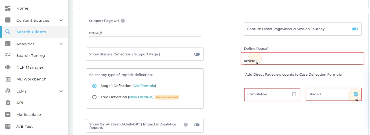Screen dimensions: 370x135
Task: Click the API sidebar icon
Action: [8, 103]
